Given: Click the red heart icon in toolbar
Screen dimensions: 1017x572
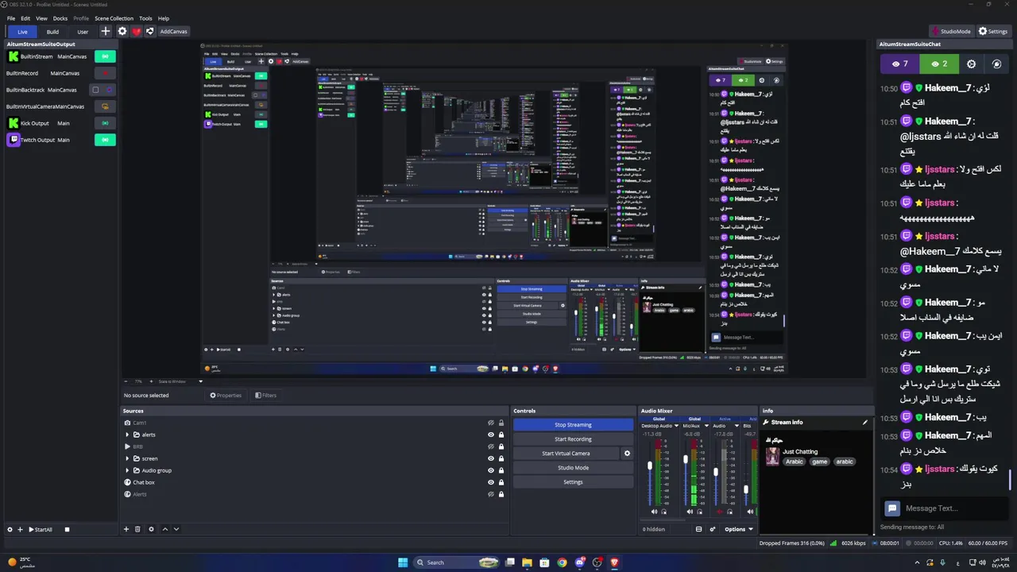Looking at the screenshot, I should (136, 31).
